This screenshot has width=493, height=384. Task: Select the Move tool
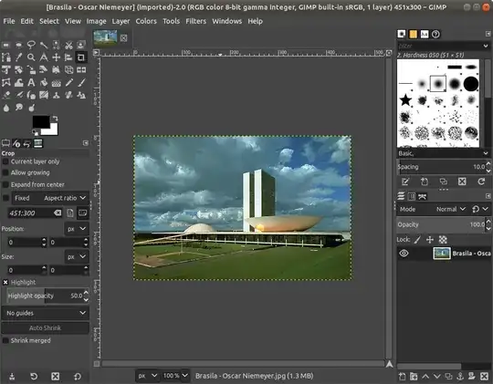pos(57,57)
